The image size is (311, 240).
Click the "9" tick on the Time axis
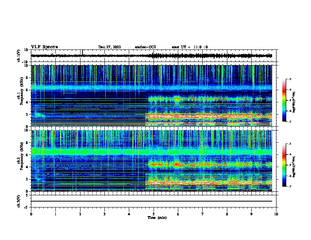click(x=251, y=214)
